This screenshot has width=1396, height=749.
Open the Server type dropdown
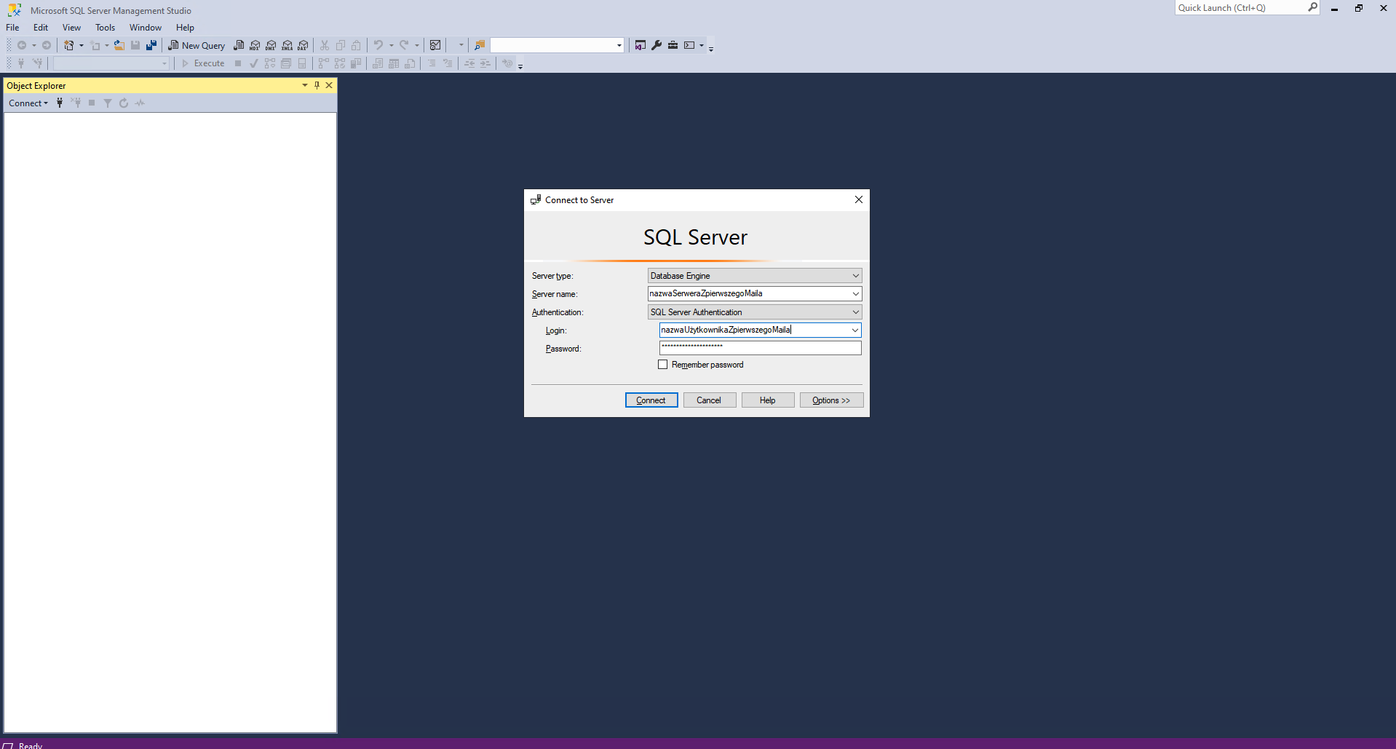coord(755,276)
